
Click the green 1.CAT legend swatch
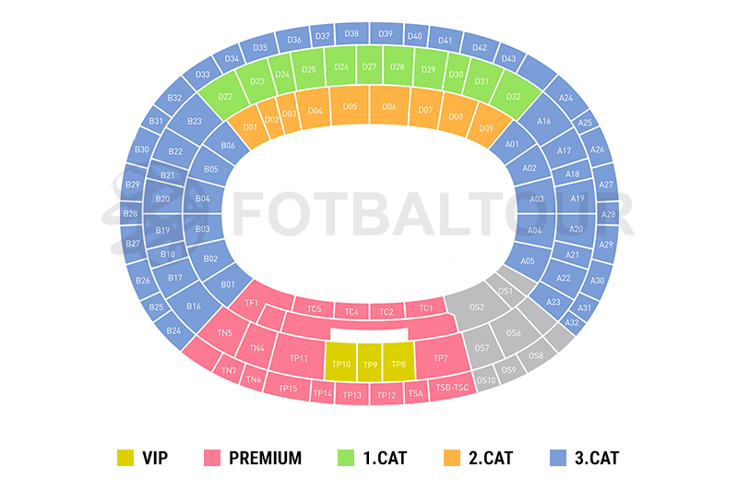click(345, 457)
